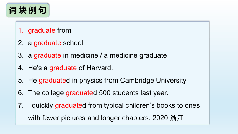The width and height of the screenshot is (238, 134).
Task: Click the red 'graduate' before 'of Harvard'
Action: 63,68
